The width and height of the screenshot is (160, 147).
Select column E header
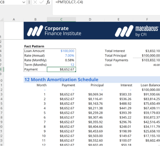click(118, 19)
